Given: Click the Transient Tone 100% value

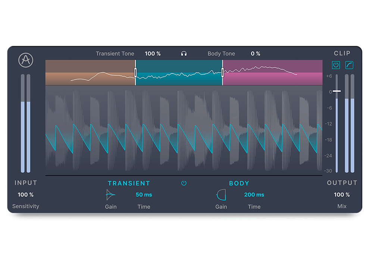Looking at the screenshot, I should click(153, 53).
